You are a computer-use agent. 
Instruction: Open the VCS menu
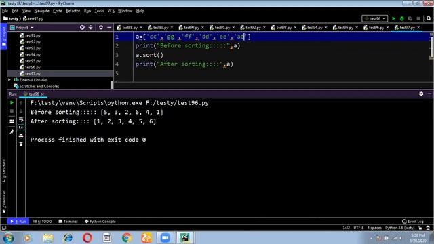tap(111, 11)
